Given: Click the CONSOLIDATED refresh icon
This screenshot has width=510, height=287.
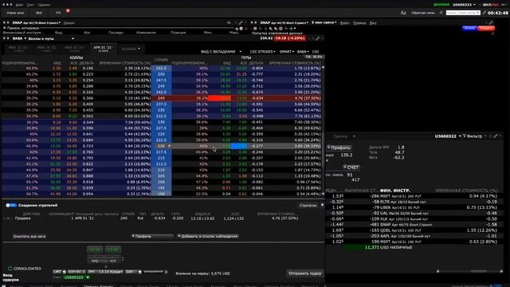Looking at the screenshot, I should (x=10, y=269).
